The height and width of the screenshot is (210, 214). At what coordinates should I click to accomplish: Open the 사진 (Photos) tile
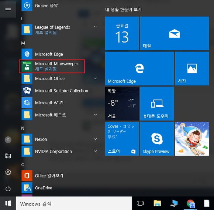pyautogui.click(x=192, y=68)
